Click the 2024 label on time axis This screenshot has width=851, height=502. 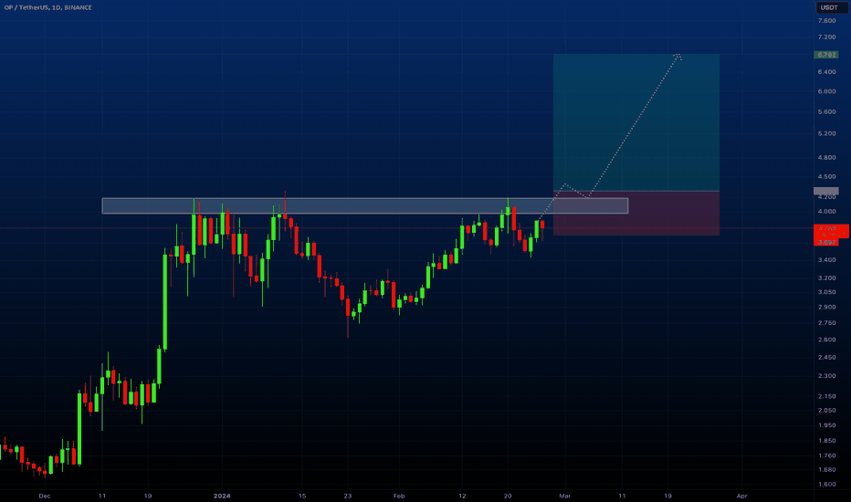point(222,496)
